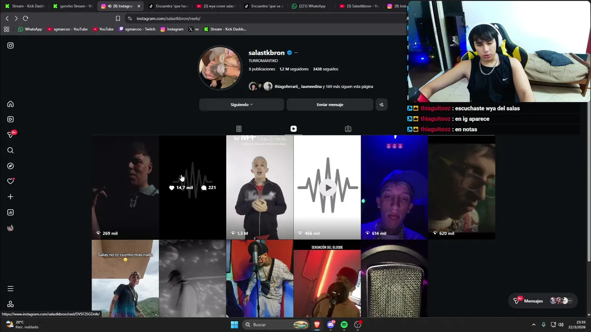The image size is (591, 332).
Task: Open the site settings icon in the address bar
Action: click(130, 18)
